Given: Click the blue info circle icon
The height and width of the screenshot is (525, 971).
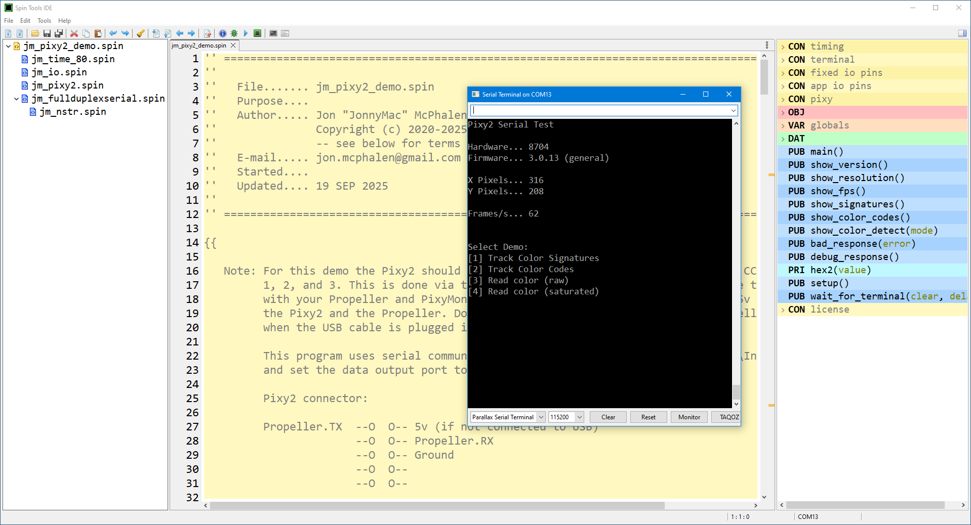Looking at the screenshot, I should 223,33.
